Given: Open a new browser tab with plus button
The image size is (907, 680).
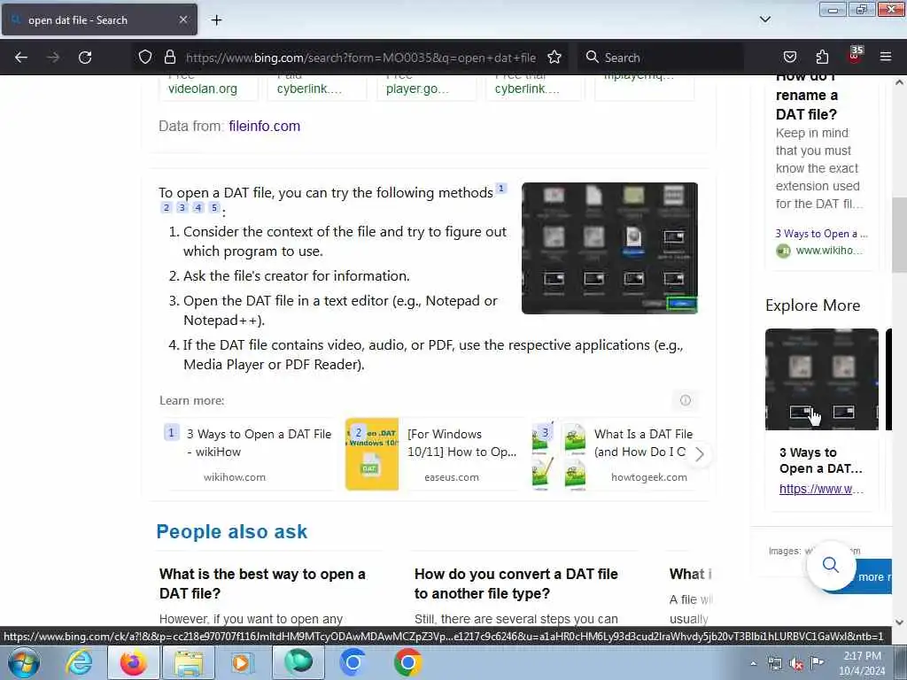Looking at the screenshot, I should tap(216, 20).
